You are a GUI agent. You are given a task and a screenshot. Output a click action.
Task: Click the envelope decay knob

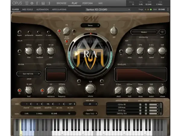click(140, 90)
